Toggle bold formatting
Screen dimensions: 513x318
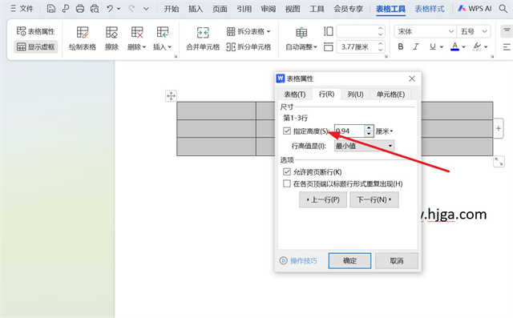pyautogui.click(x=401, y=46)
